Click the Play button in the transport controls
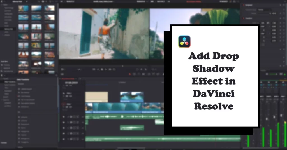Image resolution: width=287 pixels, height=150 pixels. [x=106, y=69]
